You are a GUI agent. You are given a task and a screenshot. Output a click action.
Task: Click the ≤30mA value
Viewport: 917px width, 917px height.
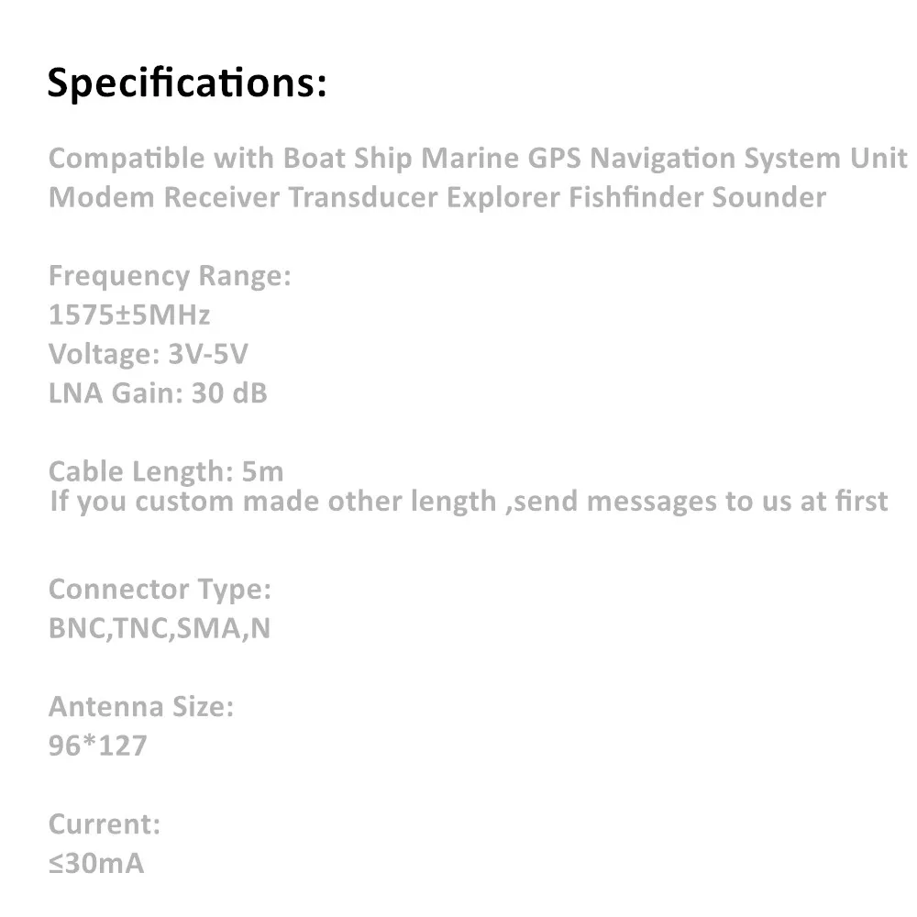coord(96,864)
